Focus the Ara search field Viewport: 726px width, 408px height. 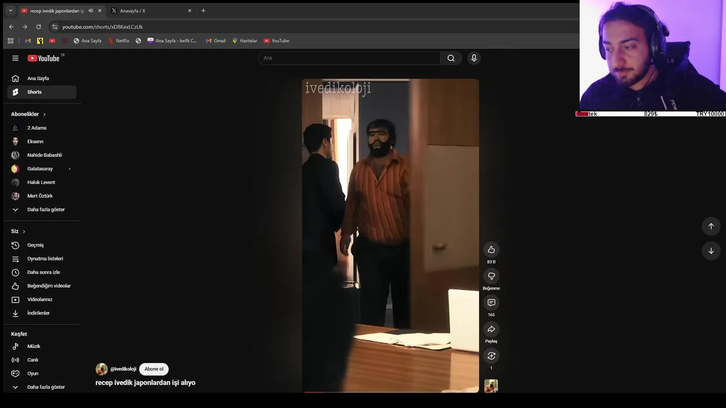coord(349,58)
